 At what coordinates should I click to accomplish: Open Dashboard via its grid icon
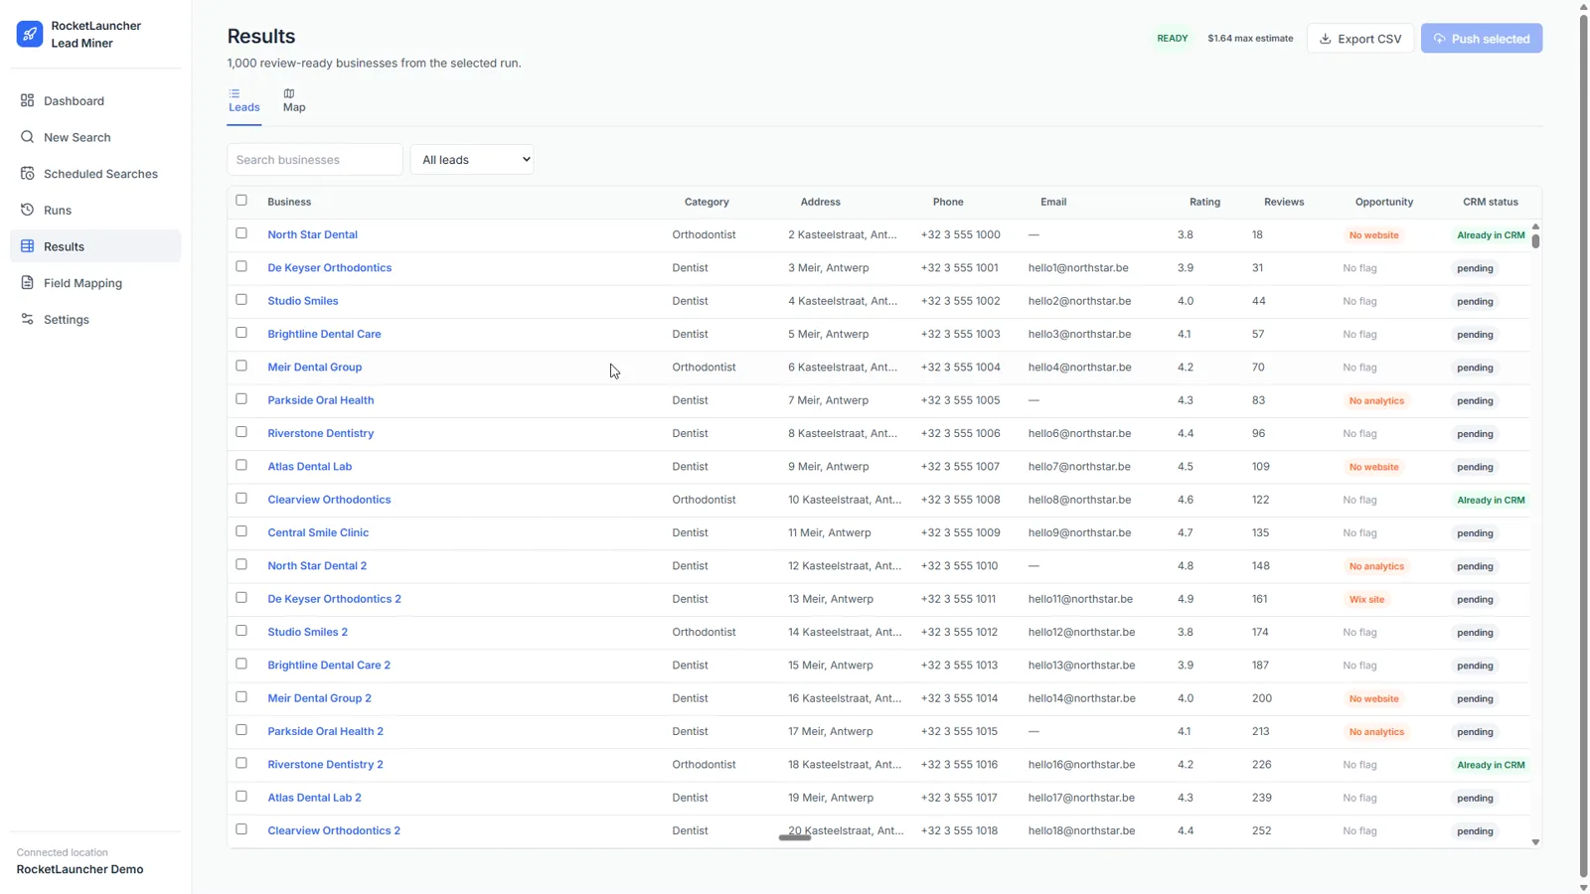pos(27,100)
